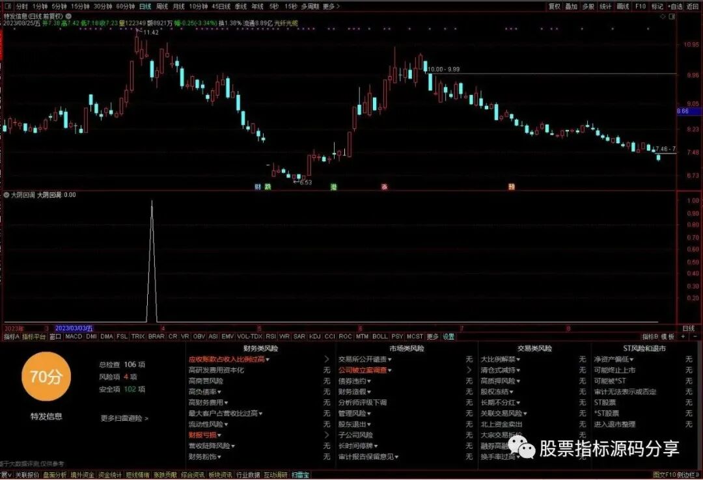
Task: Expand 高负债率 dropdown arrow
Action: click(x=219, y=392)
